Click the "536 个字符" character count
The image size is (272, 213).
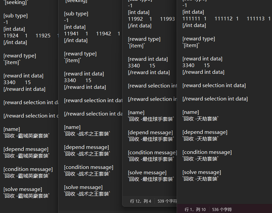(222, 209)
